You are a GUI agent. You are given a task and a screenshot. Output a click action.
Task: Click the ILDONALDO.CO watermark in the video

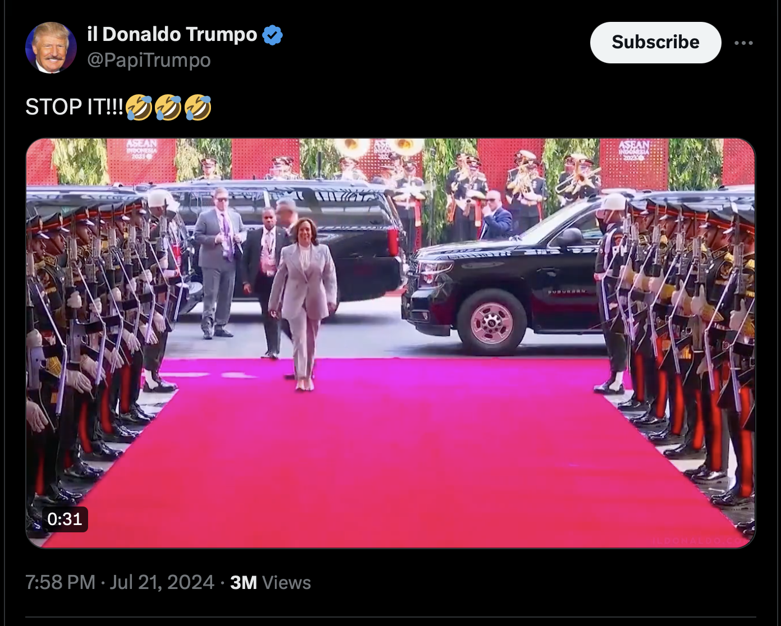700,540
